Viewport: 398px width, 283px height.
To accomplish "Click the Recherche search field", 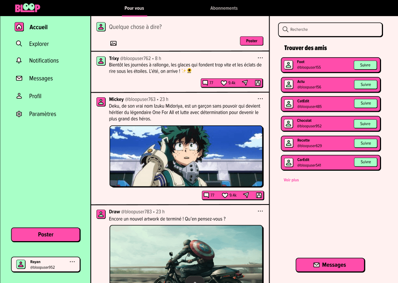I will pos(331,30).
